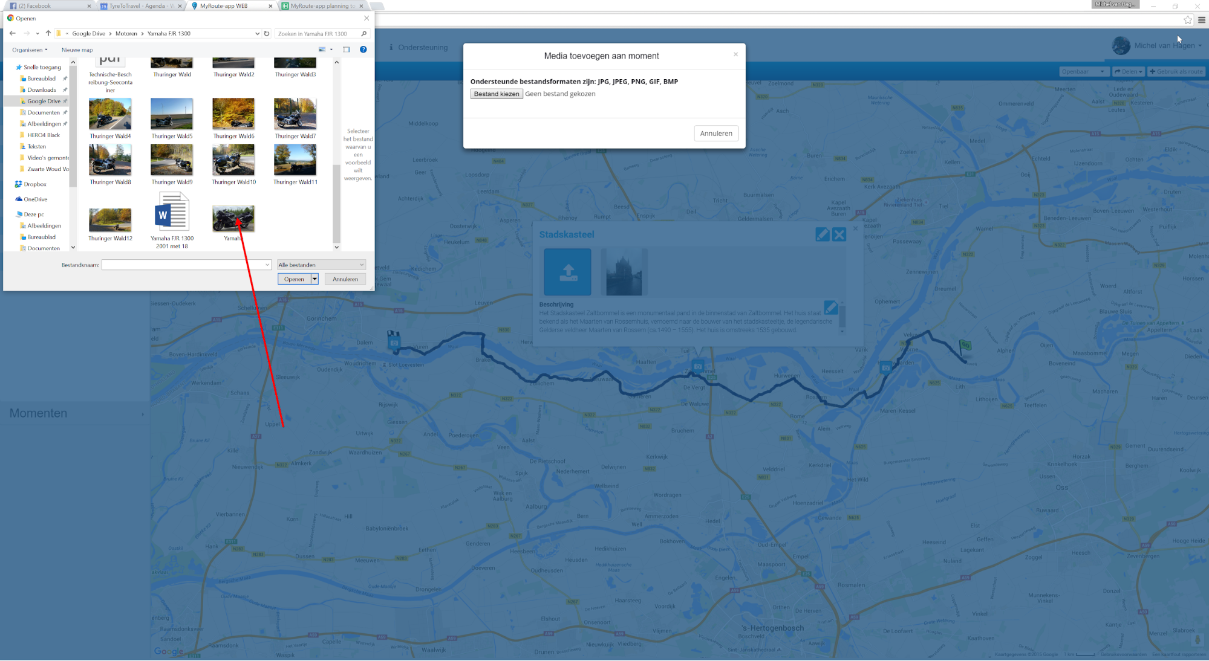Screen dimensions: 1209x661
Task: Click the Bestand kiezen button
Action: (x=496, y=94)
